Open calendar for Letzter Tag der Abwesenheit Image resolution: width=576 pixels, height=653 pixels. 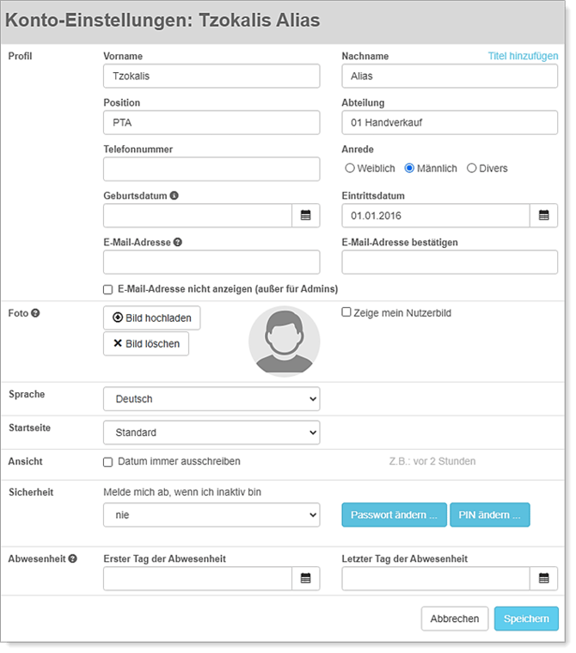pos(543,578)
